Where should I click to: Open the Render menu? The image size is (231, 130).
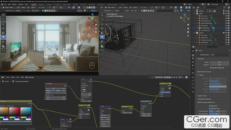coord(14,4)
